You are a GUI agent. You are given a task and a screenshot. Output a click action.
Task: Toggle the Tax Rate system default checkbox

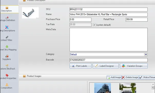point(94,25)
